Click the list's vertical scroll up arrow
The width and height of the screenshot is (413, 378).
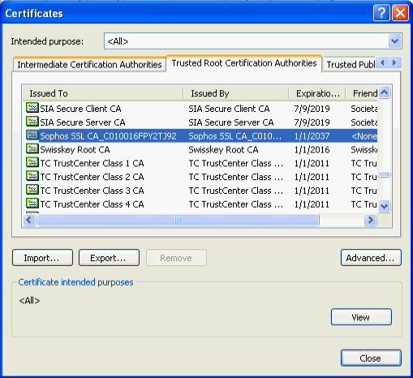[385, 92]
